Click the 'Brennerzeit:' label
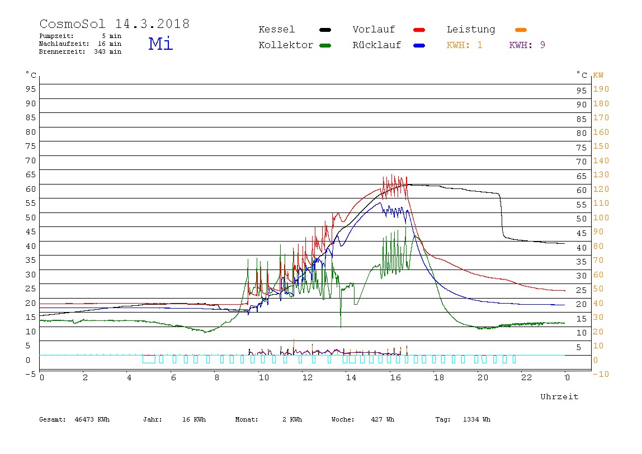The height and width of the screenshot is (454, 642). (62, 51)
